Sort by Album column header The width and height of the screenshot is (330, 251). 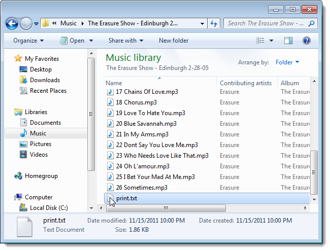click(289, 83)
